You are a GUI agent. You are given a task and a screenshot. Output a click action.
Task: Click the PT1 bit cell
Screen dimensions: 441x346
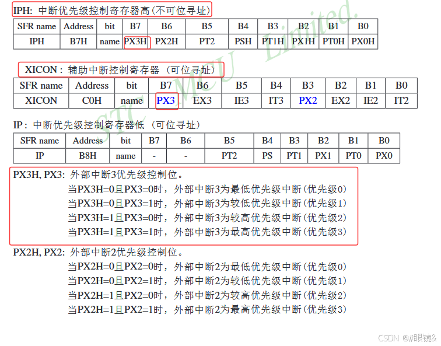[x=294, y=156]
